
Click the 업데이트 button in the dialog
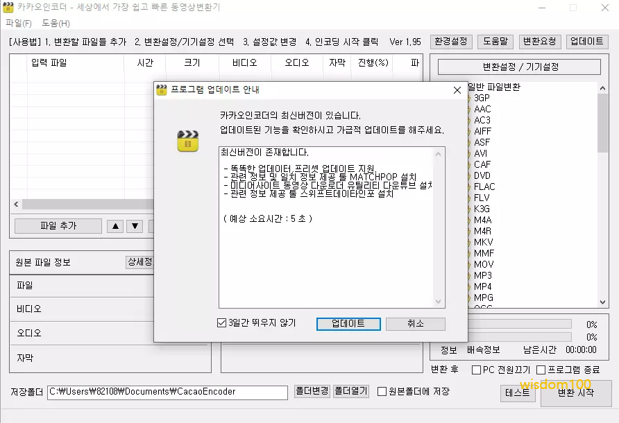coord(348,324)
